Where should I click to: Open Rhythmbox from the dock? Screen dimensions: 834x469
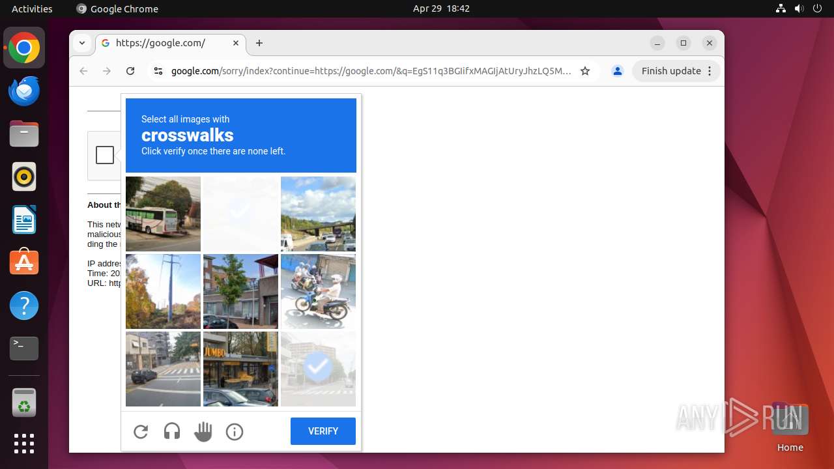(x=24, y=177)
